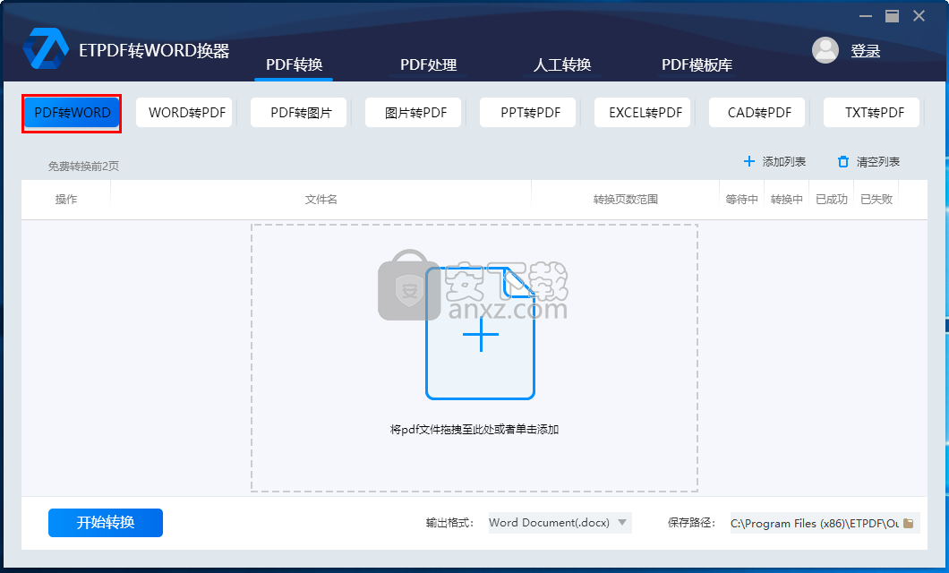The height and width of the screenshot is (573, 949).
Task: Maximize the ETPDF window
Action: (892, 16)
